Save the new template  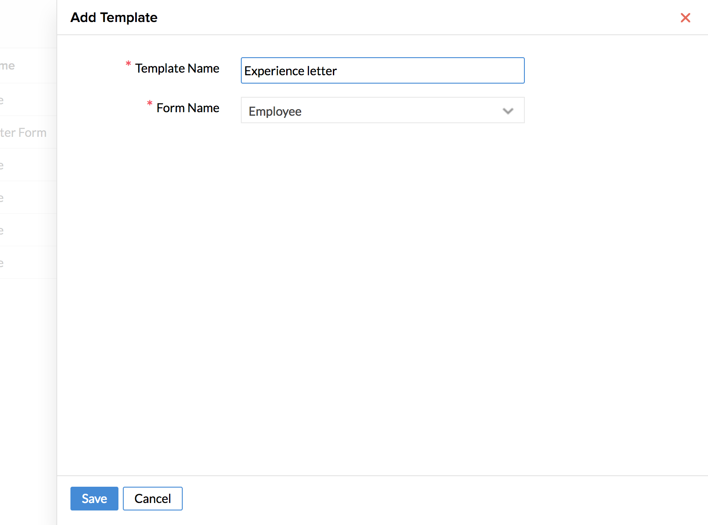(x=94, y=498)
